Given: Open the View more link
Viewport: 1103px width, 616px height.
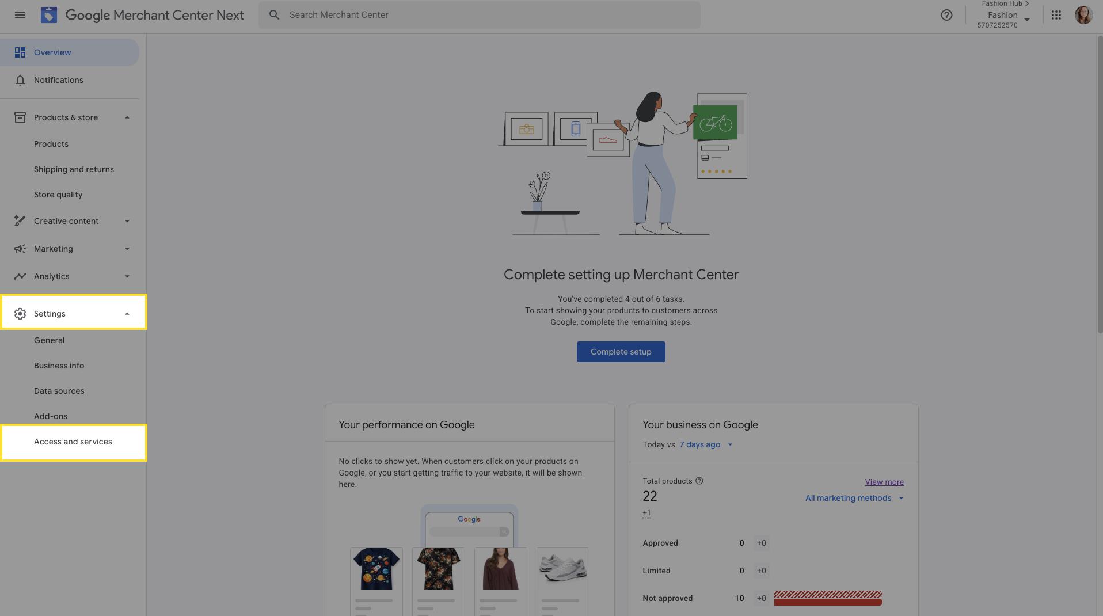Looking at the screenshot, I should 884,482.
